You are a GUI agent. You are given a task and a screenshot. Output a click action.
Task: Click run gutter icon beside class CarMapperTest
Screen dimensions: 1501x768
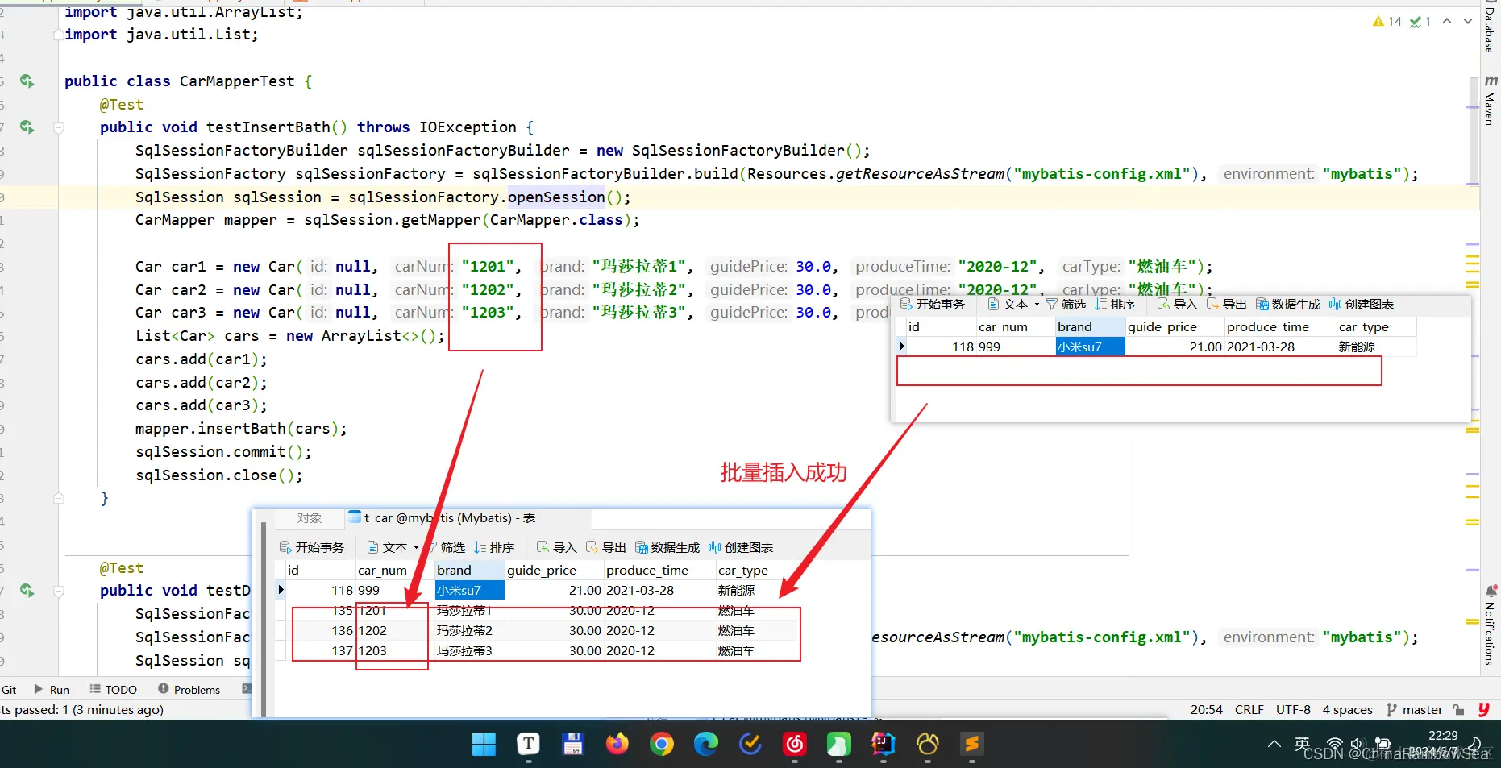tap(27, 81)
